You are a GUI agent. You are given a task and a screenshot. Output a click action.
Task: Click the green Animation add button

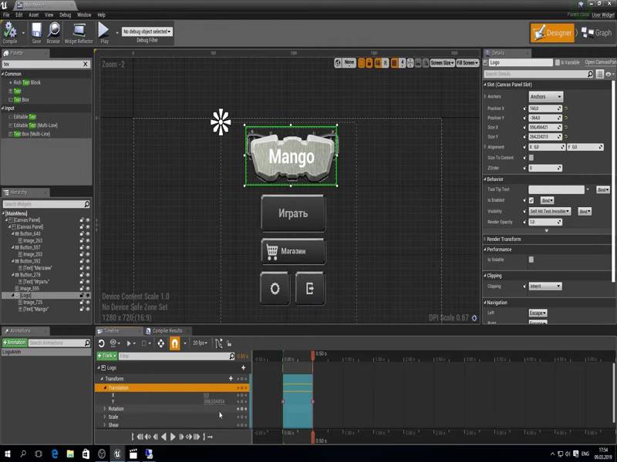(15, 343)
